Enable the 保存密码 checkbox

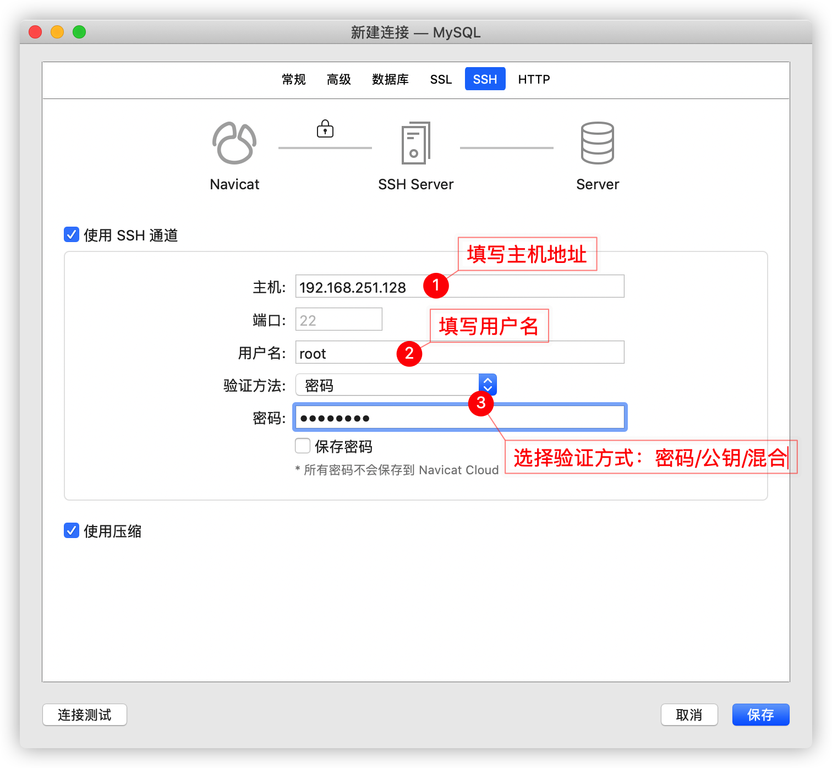coord(303,446)
